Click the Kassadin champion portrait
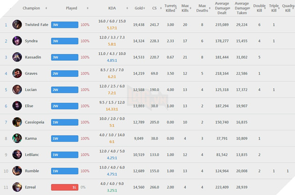 point(17,57)
